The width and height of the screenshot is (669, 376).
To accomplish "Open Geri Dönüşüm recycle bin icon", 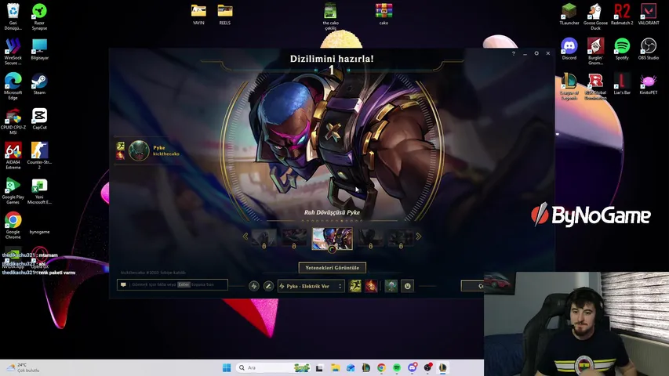I will [13, 16].
